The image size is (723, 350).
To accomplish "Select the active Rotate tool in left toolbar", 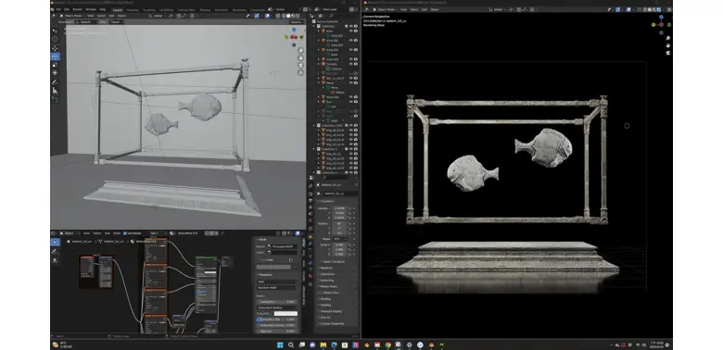I will click(x=55, y=56).
